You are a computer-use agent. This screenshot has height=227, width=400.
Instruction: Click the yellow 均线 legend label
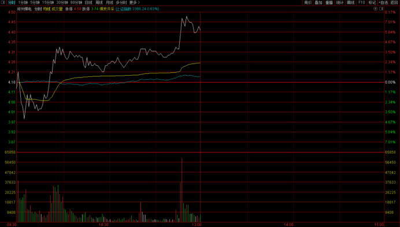coord(47,9)
